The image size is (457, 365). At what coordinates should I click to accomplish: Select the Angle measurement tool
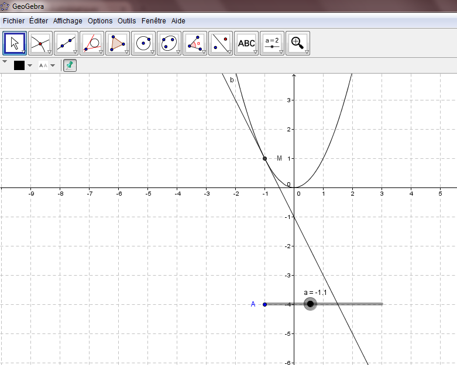(x=195, y=43)
